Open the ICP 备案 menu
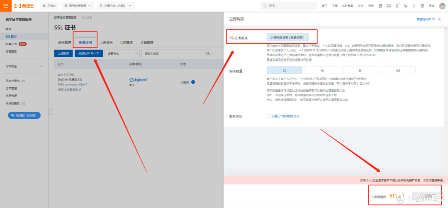Viewport: 448px width, 208px height. point(348,6)
